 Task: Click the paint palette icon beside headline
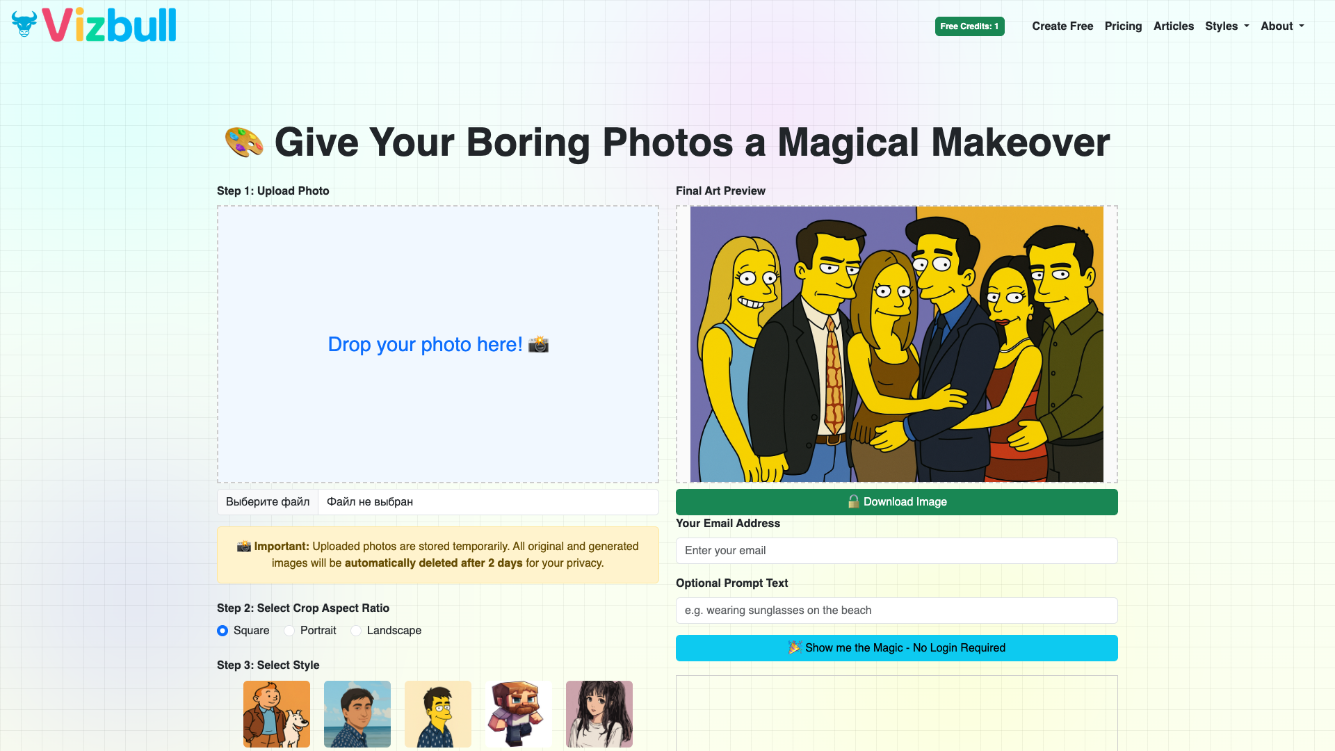click(x=244, y=142)
